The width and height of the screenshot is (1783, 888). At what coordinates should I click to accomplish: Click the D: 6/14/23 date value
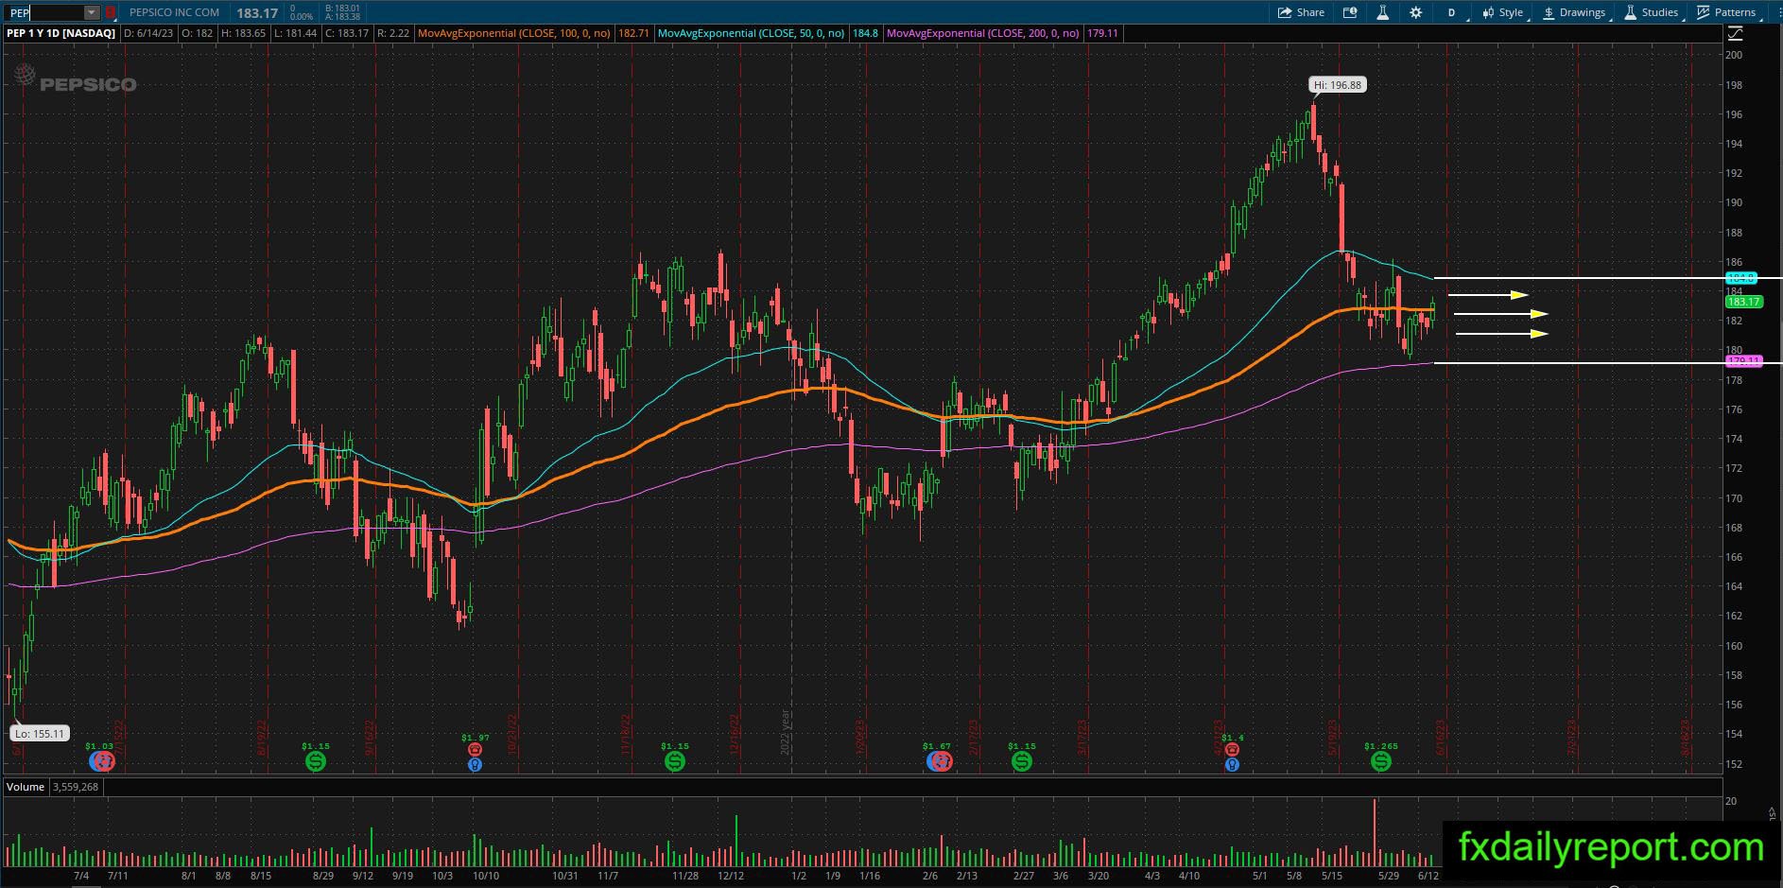pos(148,33)
